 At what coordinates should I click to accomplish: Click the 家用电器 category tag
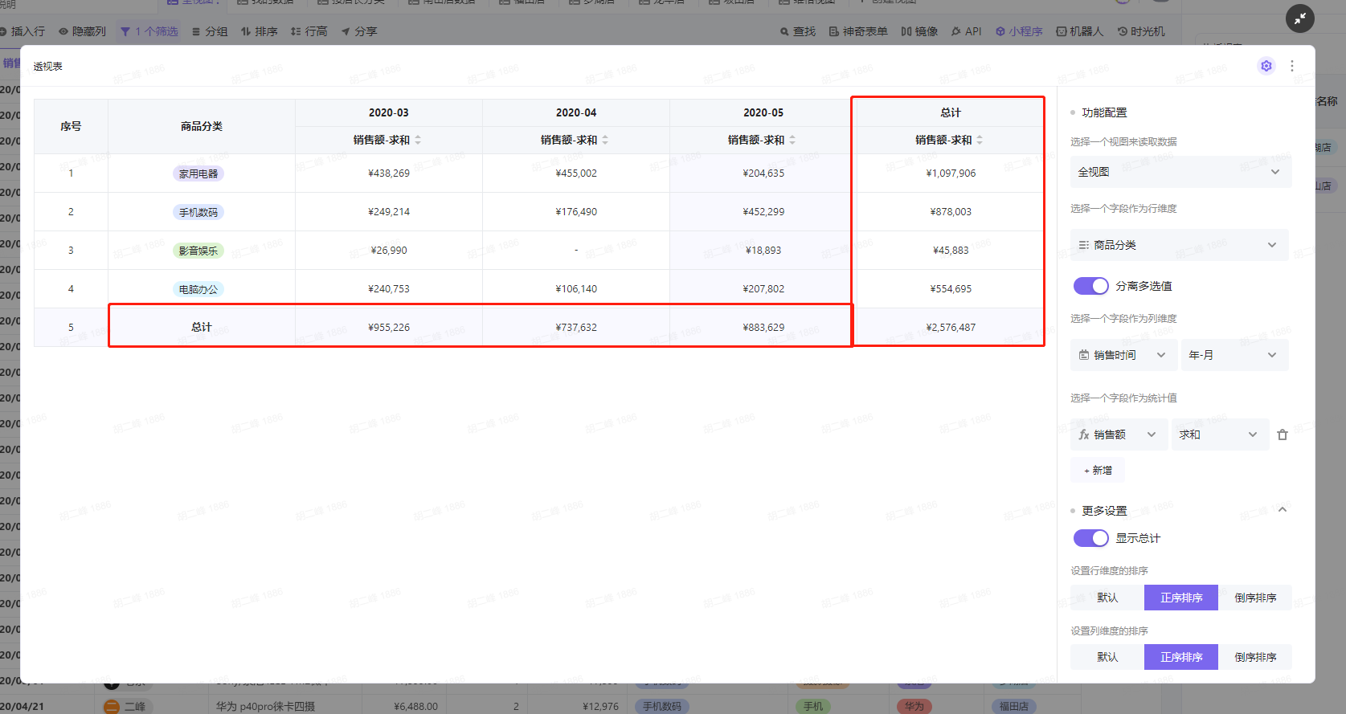198,173
